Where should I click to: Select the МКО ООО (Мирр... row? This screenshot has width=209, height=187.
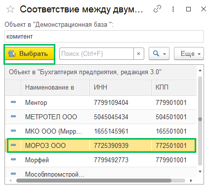(x=101, y=131)
